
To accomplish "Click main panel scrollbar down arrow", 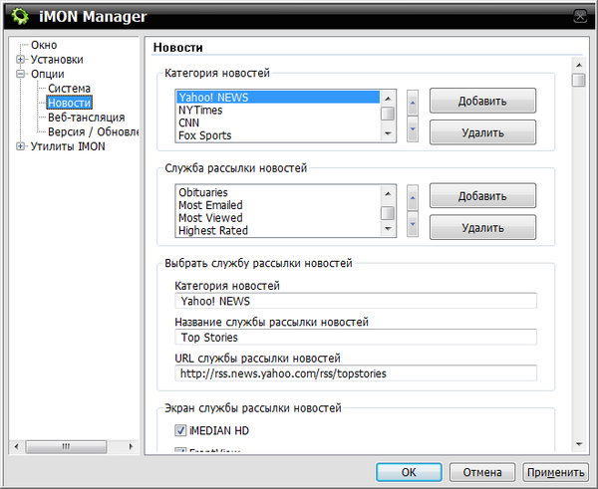I will [x=579, y=444].
